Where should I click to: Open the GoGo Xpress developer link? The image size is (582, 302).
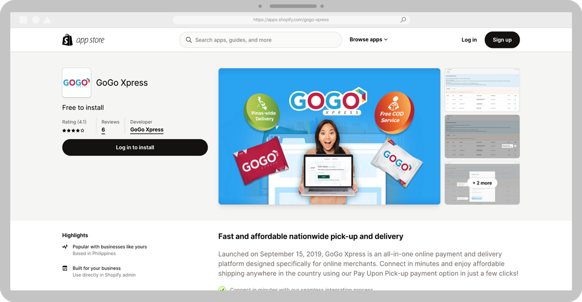click(x=147, y=130)
